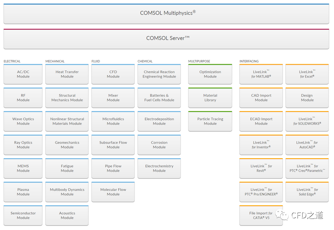Open Chemical Reaction Engineering Module

pos(159,74)
